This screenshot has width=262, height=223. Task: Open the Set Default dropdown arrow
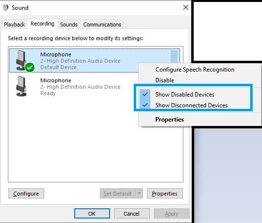click(139, 194)
